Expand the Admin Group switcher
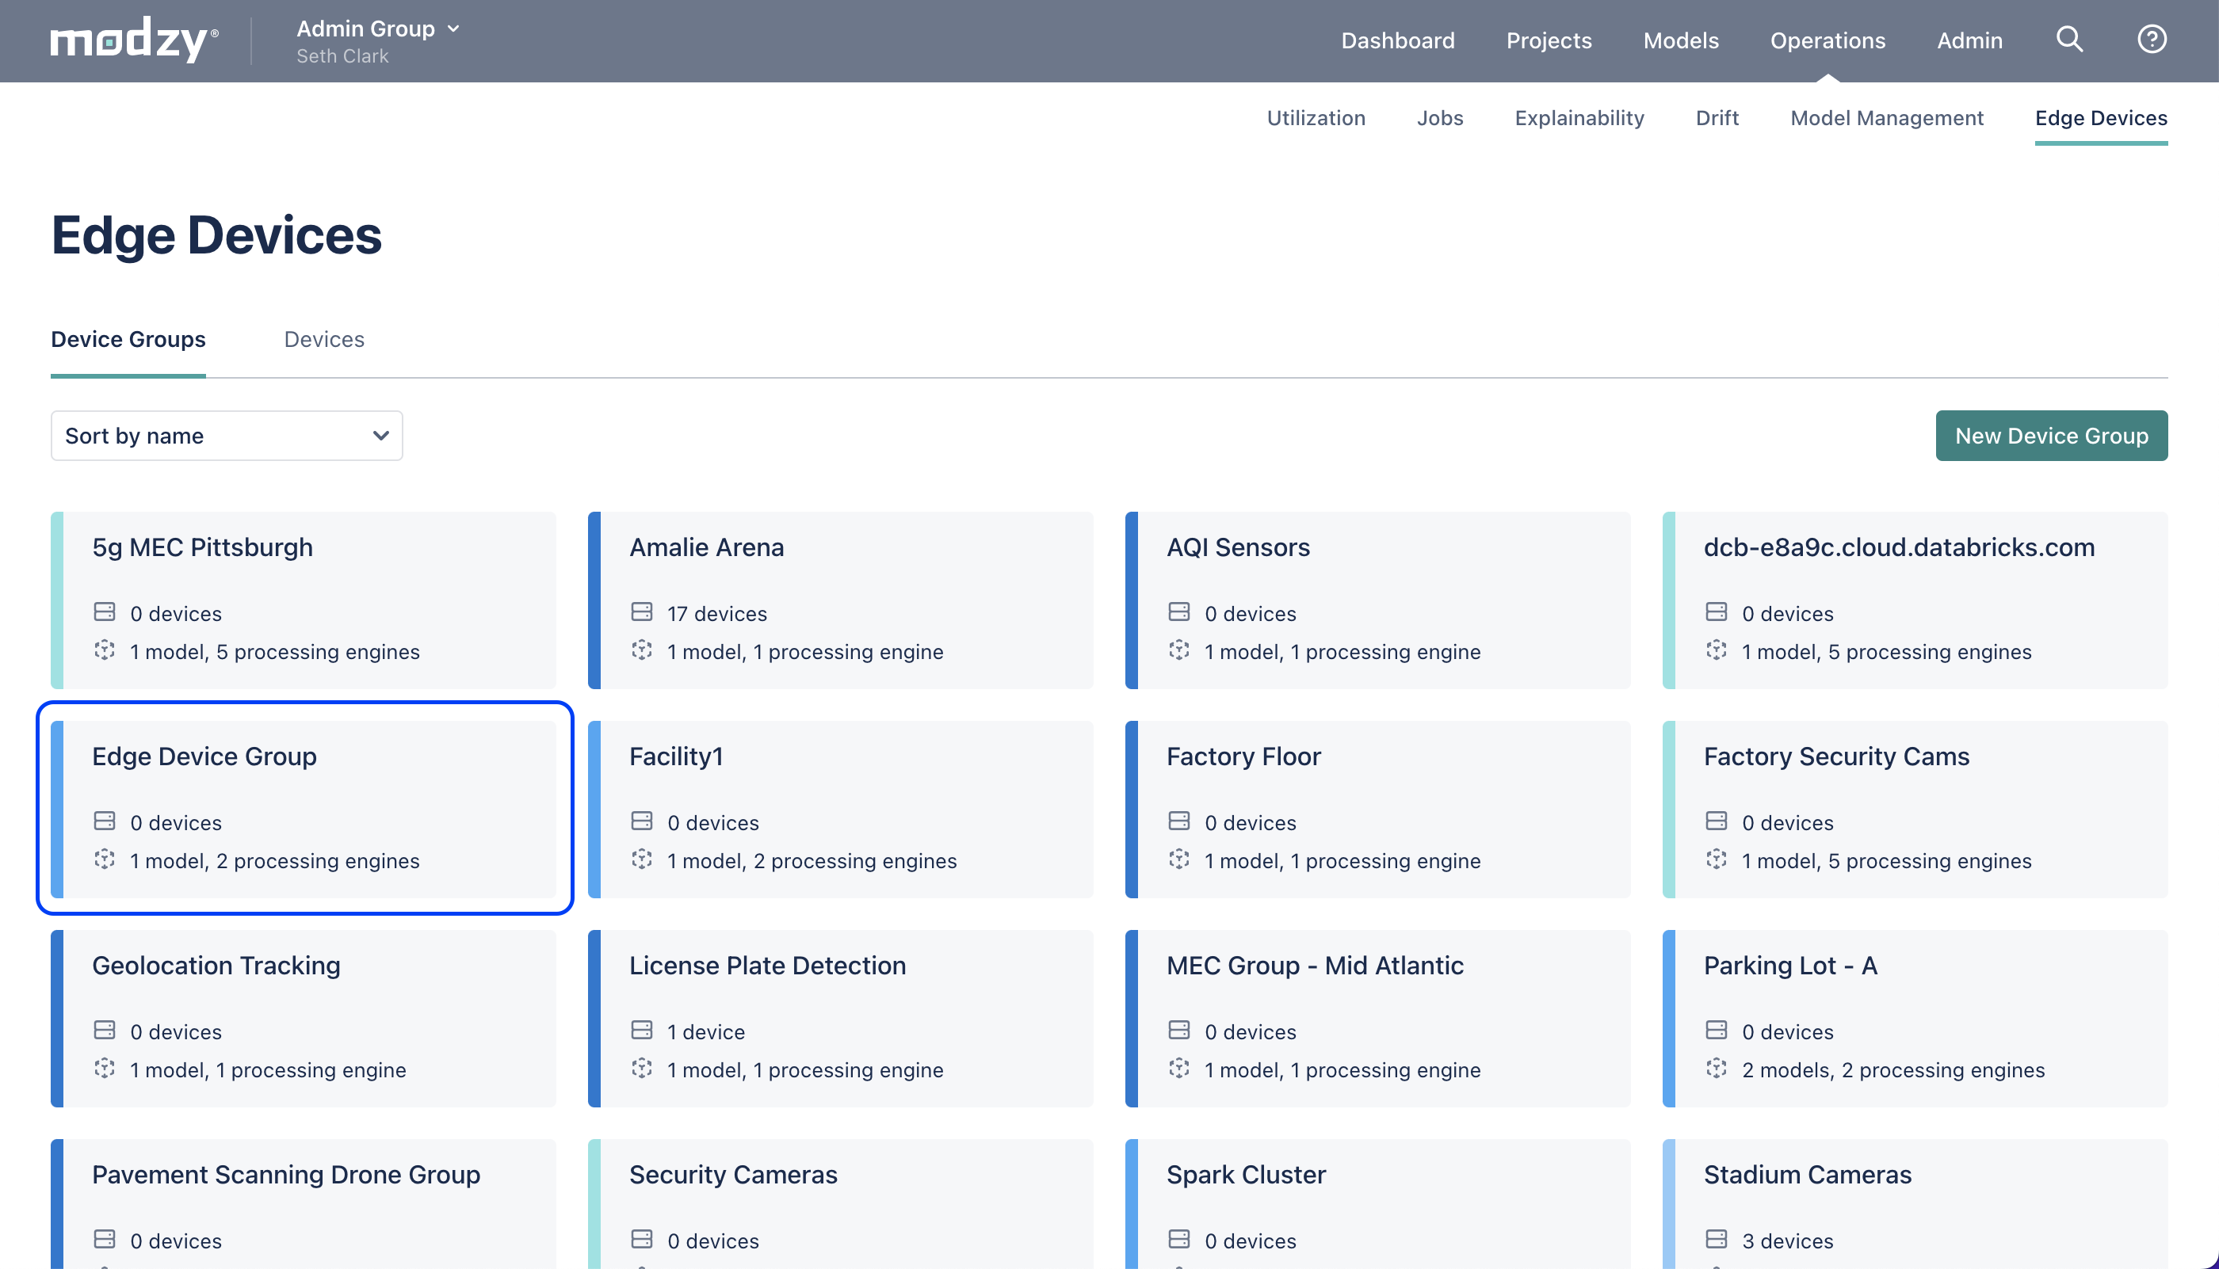Viewport: 2219px width, 1269px height. (x=378, y=29)
